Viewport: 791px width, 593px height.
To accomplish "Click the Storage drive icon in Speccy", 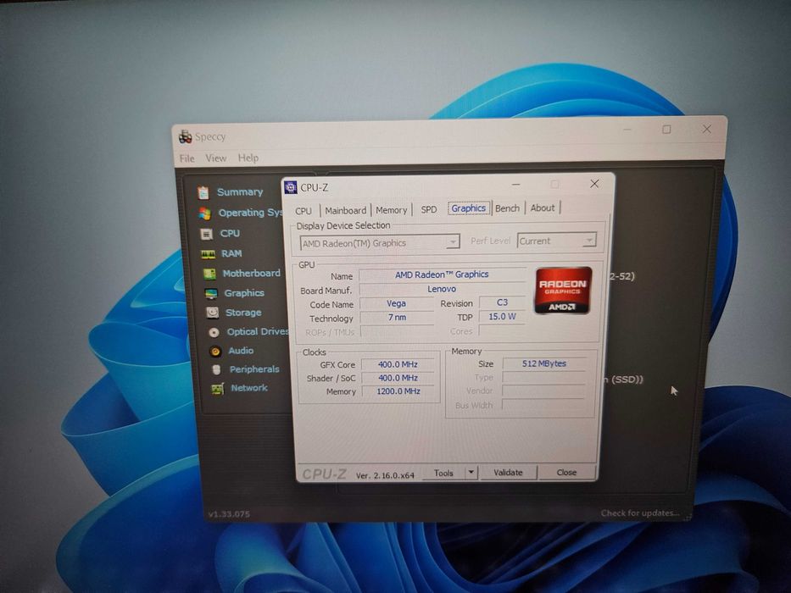I will pos(213,313).
